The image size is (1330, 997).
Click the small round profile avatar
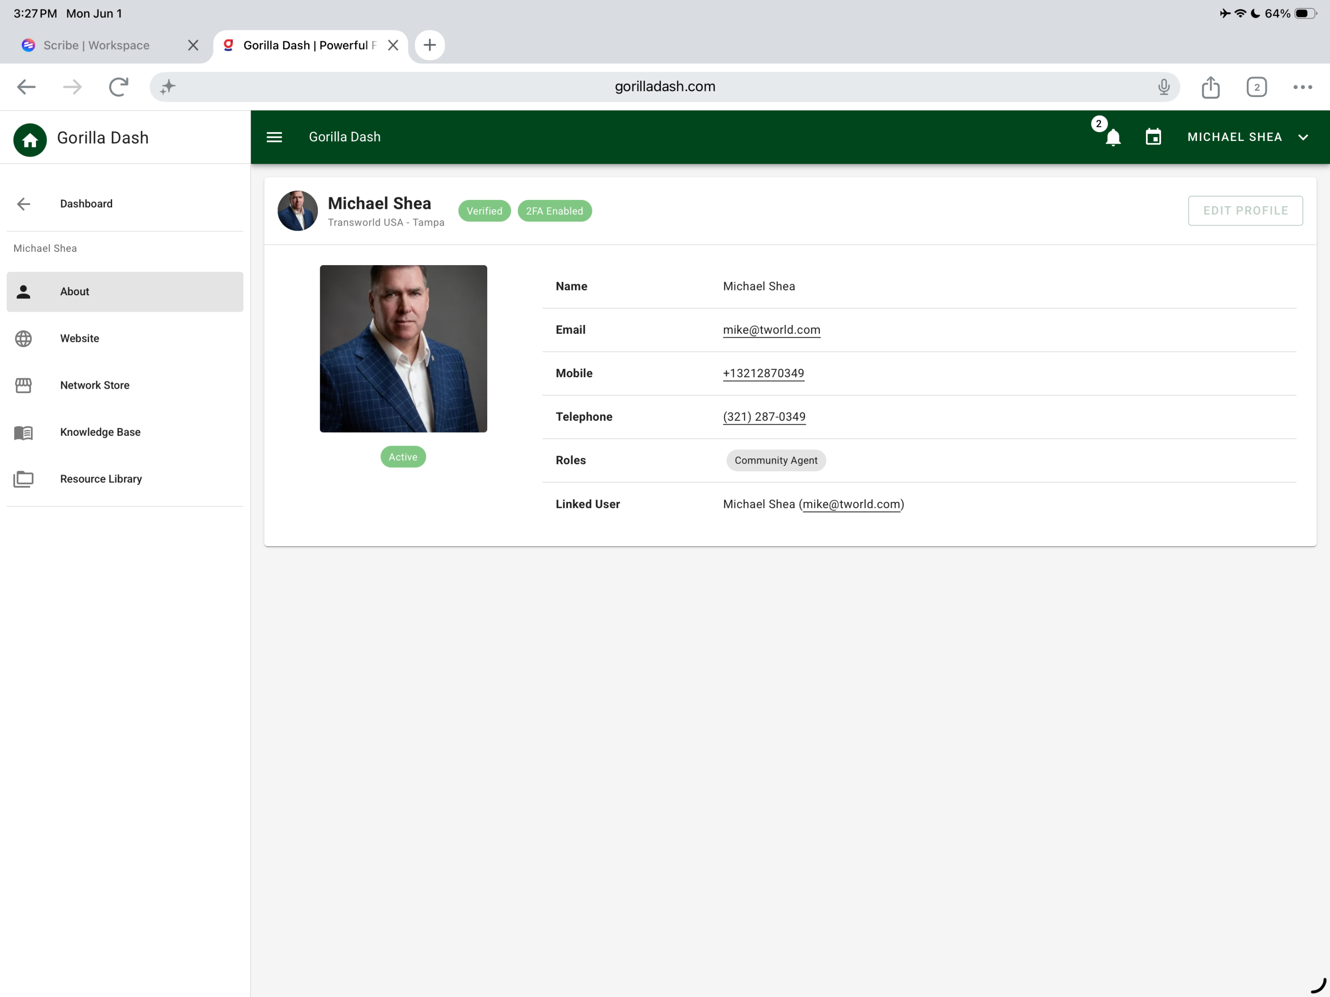pos(297,211)
